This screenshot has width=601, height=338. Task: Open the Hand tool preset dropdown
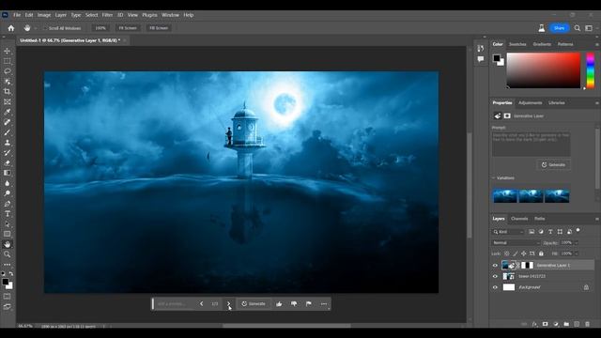[36, 28]
